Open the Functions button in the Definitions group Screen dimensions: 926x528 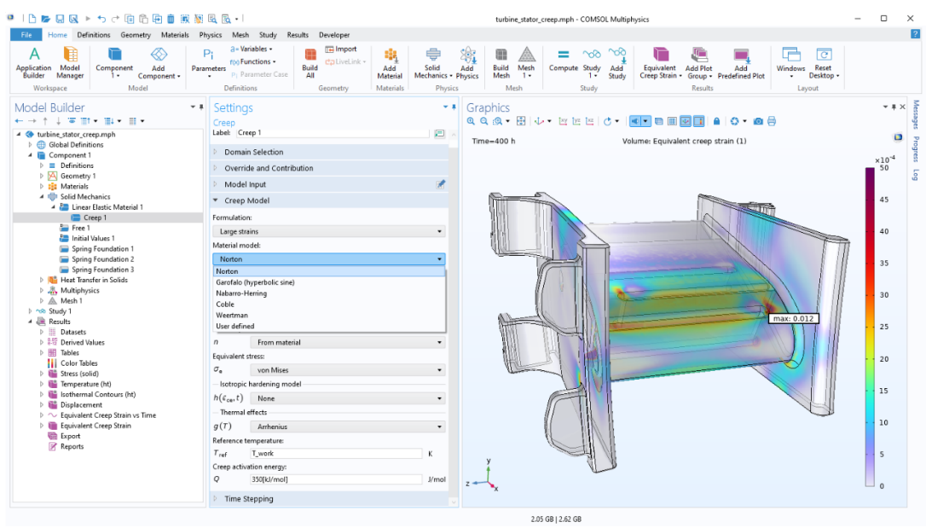coord(252,61)
